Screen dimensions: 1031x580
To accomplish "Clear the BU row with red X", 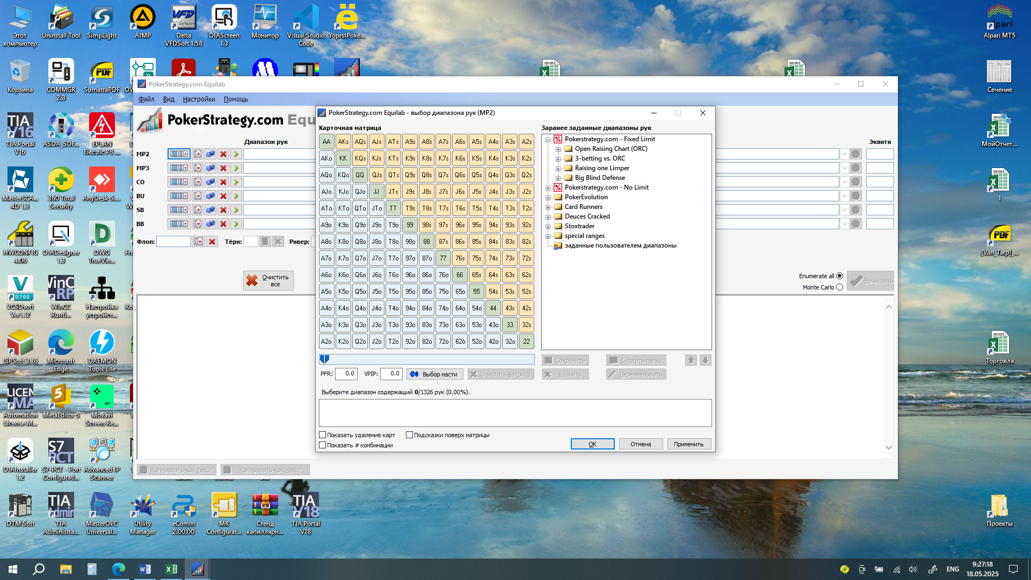I will tap(223, 196).
